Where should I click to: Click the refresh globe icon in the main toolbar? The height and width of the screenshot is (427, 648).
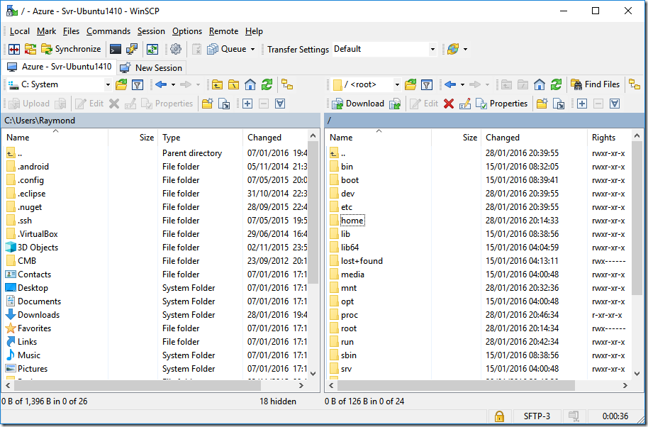click(453, 49)
